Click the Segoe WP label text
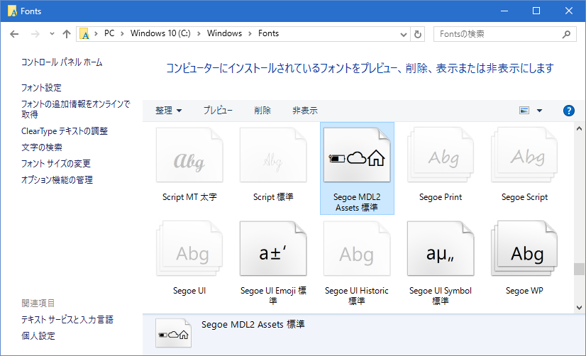Image resolution: width=586 pixels, height=356 pixels. click(524, 291)
